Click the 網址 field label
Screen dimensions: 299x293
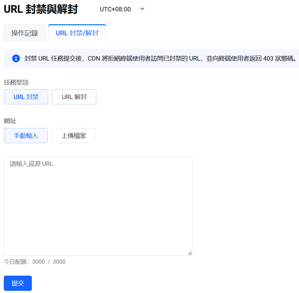(10, 121)
